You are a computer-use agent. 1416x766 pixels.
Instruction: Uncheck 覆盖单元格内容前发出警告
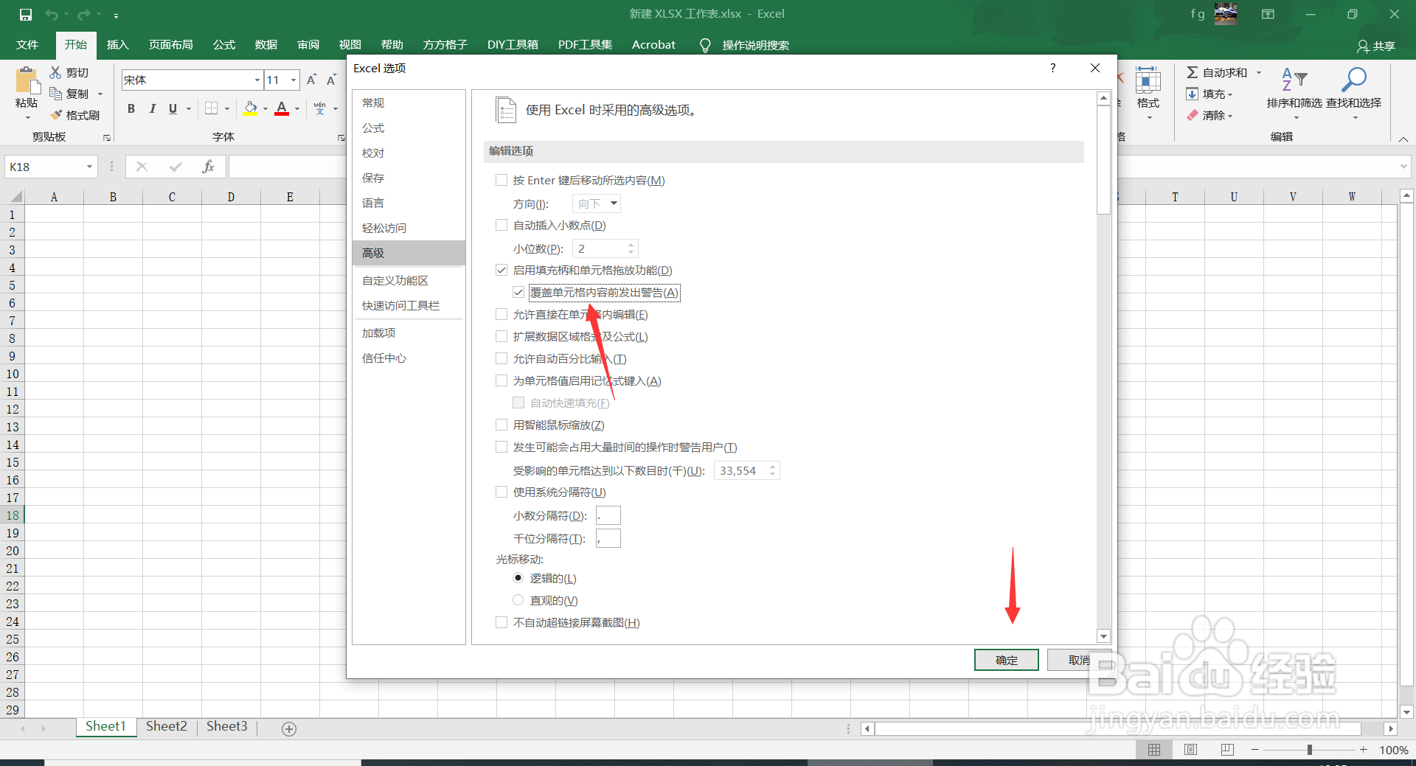pos(518,292)
